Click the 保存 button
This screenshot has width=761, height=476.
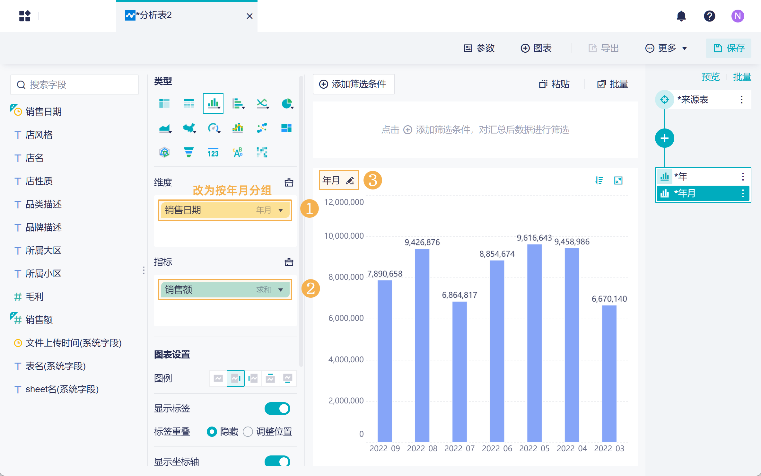click(728, 48)
